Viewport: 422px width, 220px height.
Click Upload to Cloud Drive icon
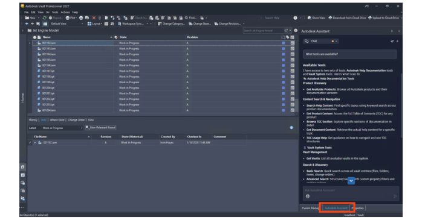[370, 18]
